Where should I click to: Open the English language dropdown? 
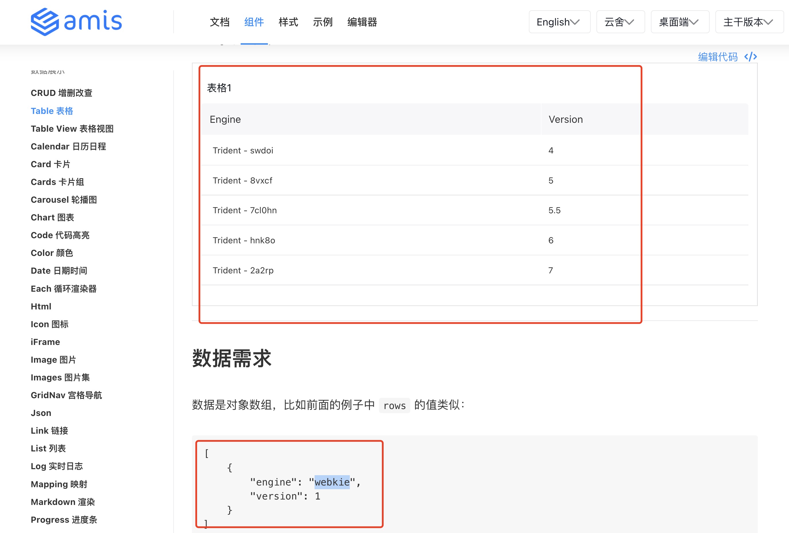(559, 22)
